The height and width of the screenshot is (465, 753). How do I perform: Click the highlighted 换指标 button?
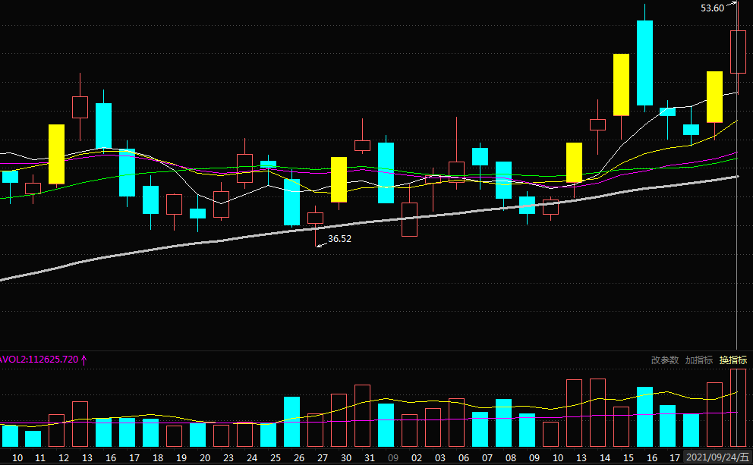click(733, 360)
